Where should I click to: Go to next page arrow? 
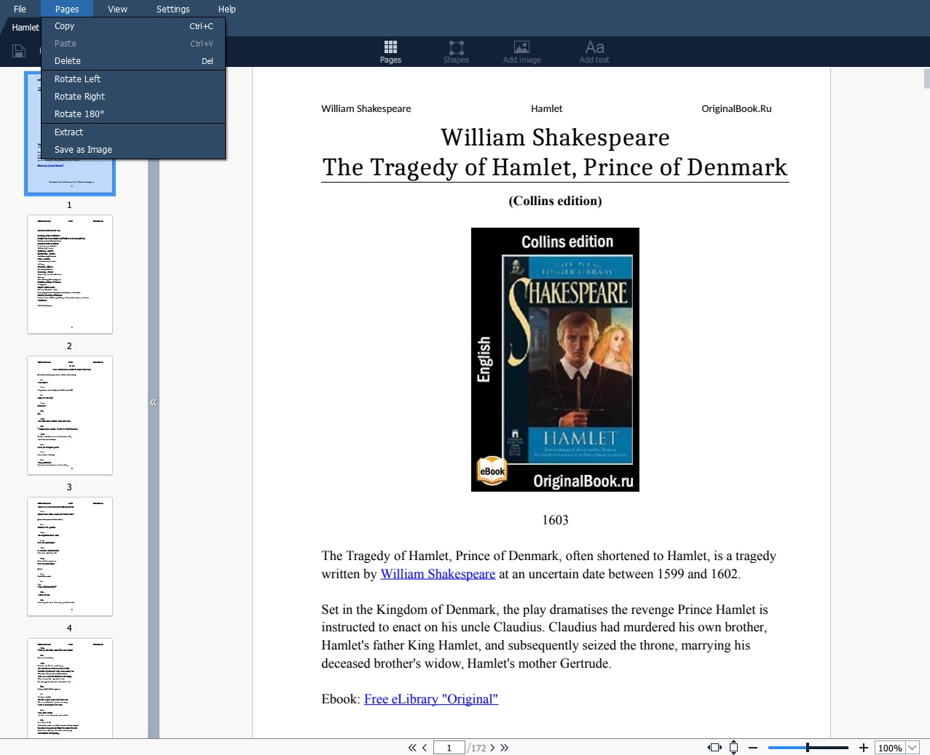pos(492,748)
